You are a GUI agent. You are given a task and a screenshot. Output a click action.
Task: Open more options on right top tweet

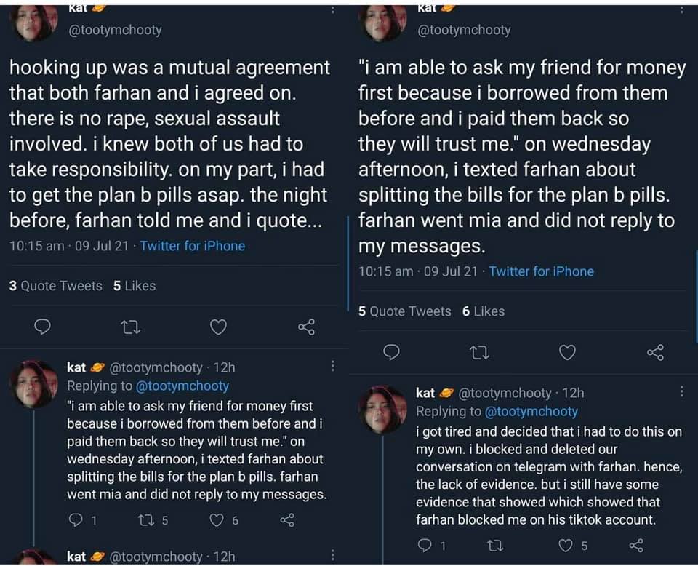(681, 10)
